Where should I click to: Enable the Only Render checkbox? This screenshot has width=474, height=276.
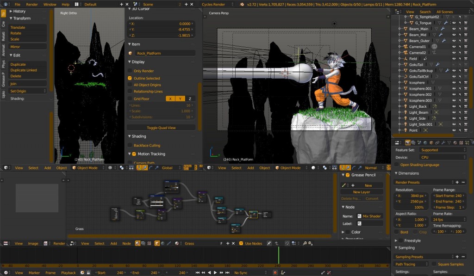coord(130,71)
